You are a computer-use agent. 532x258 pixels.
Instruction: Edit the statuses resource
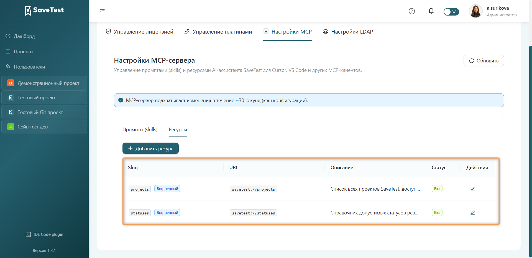pyautogui.click(x=473, y=213)
